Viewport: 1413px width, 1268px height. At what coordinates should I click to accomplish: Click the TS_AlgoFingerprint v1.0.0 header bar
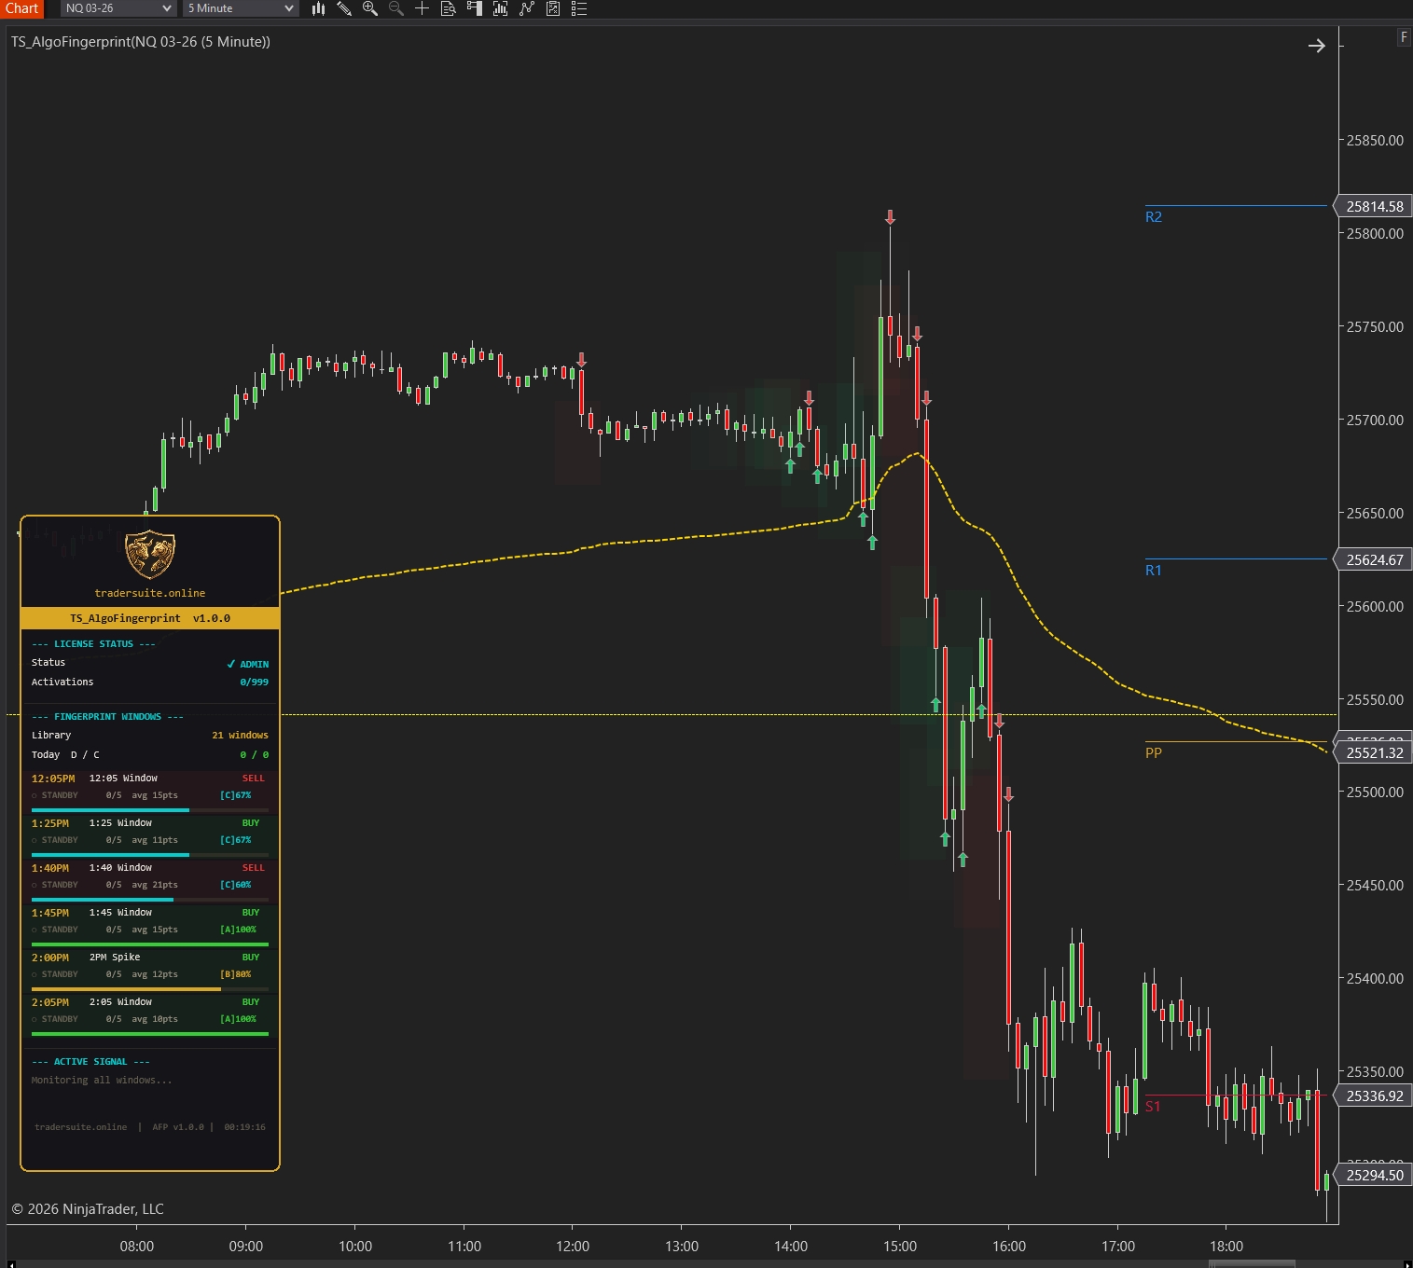tap(150, 618)
